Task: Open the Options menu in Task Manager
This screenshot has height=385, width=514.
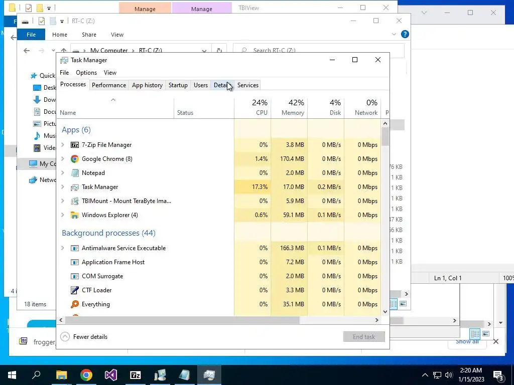Action: pyautogui.click(x=86, y=73)
